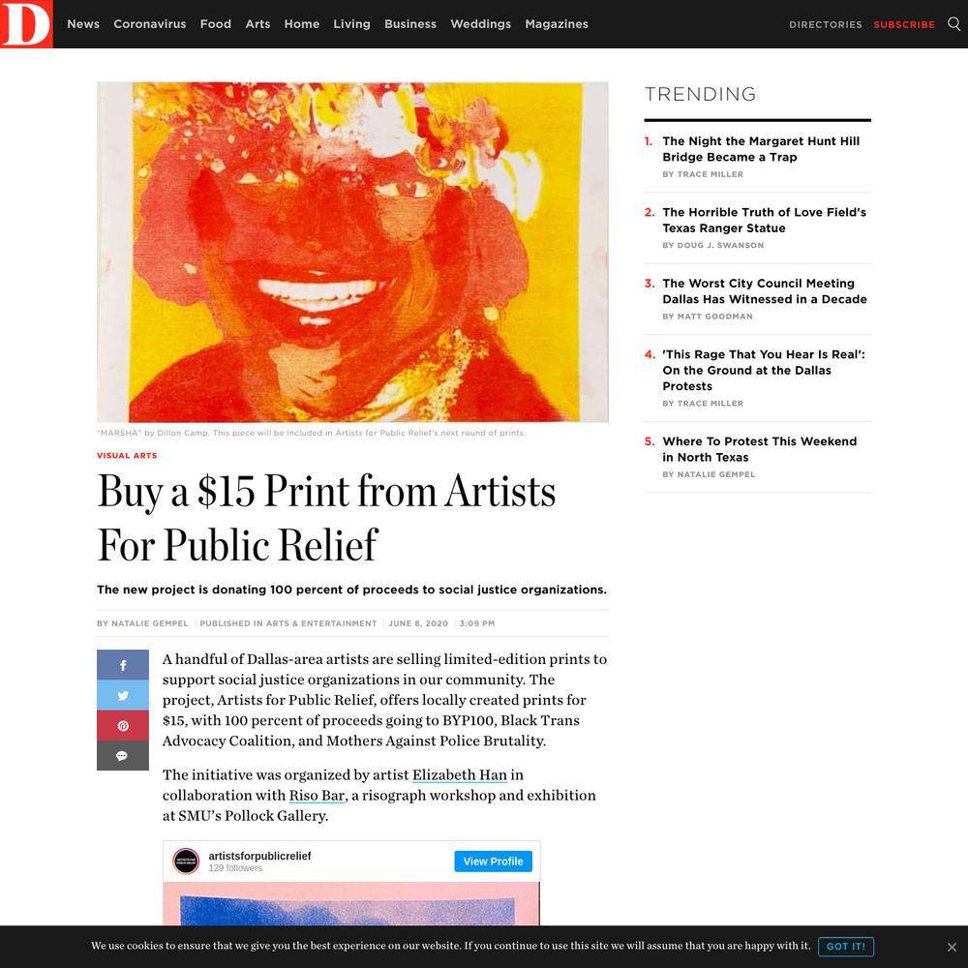Go to the Business section
Image resolution: width=968 pixels, height=968 pixels.
(409, 24)
